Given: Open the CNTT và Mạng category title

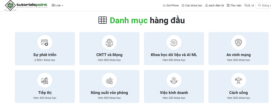Looking at the screenshot, I should click(109, 55).
